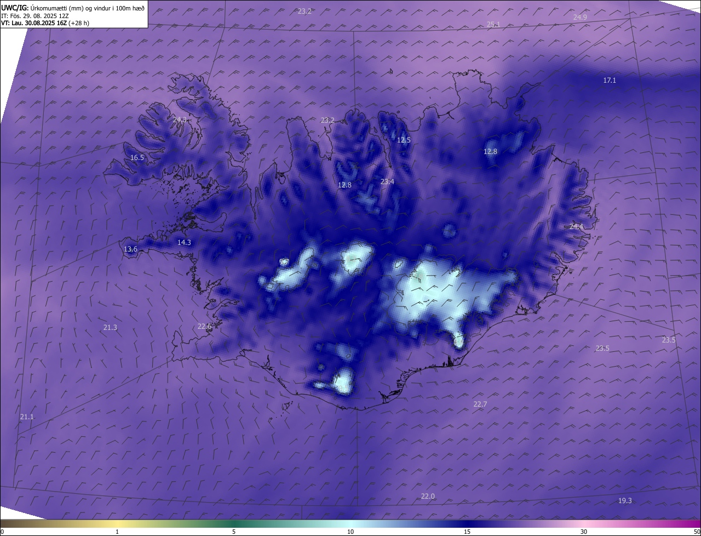Click the 22.0 value label
The height and width of the screenshot is (536, 701).
428,497
